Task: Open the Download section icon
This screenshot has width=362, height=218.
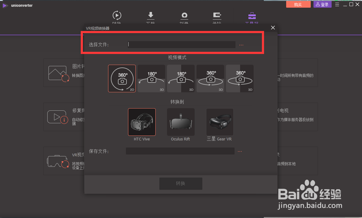Action: (150, 15)
